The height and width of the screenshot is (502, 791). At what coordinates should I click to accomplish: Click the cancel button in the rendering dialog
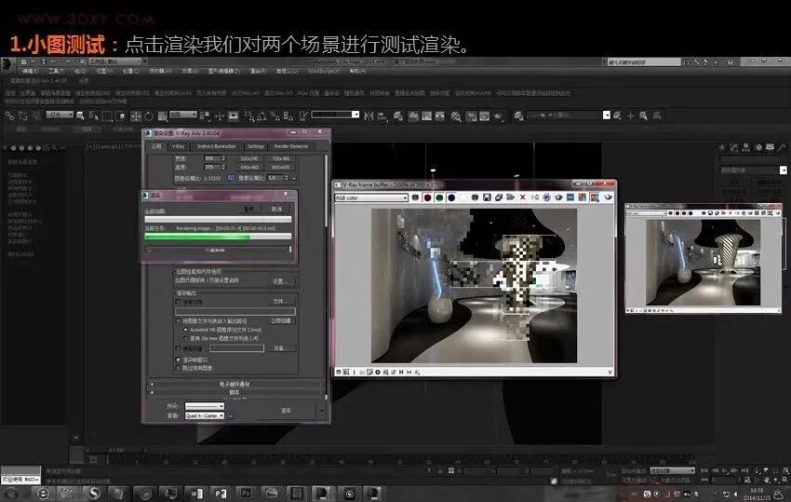pyautogui.click(x=276, y=209)
